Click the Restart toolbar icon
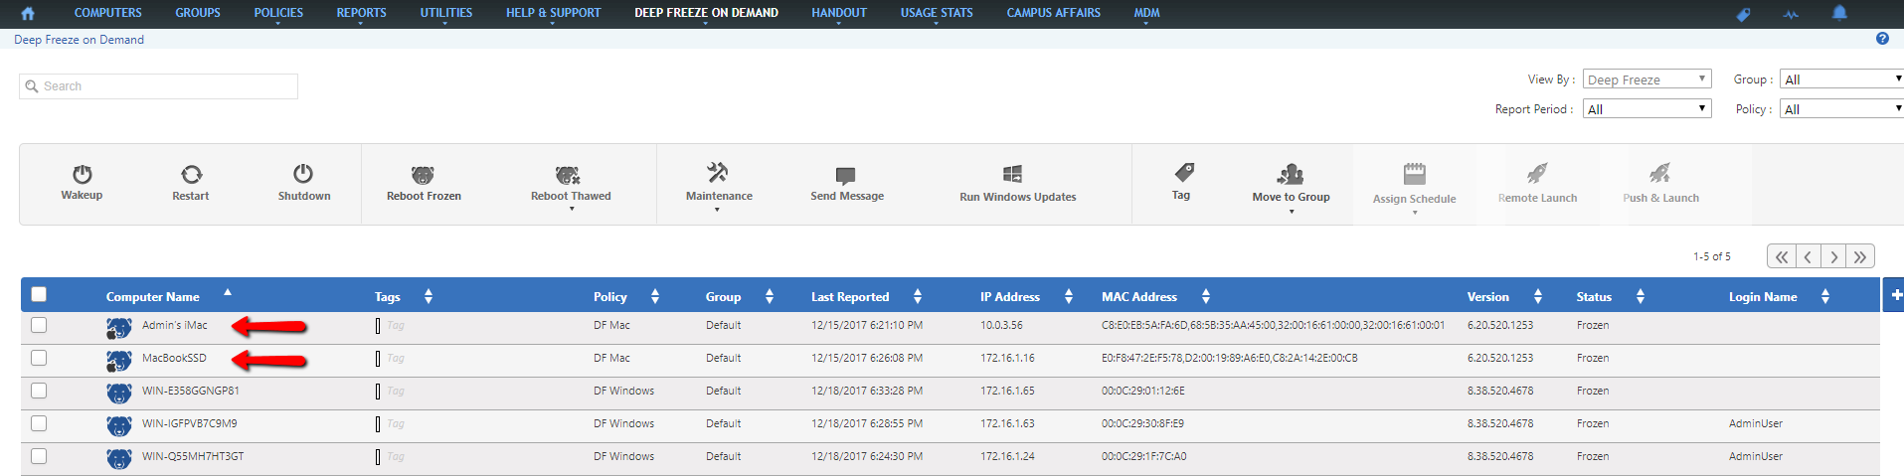Image resolution: width=1904 pixels, height=476 pixels. pyautogui.click(x=191, y=175)
